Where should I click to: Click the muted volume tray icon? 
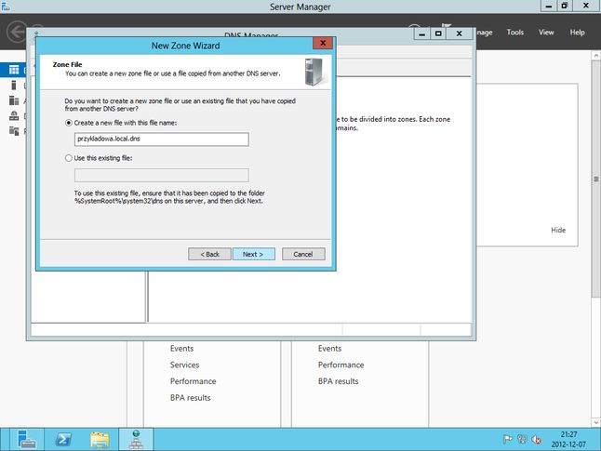coord(536,440)
